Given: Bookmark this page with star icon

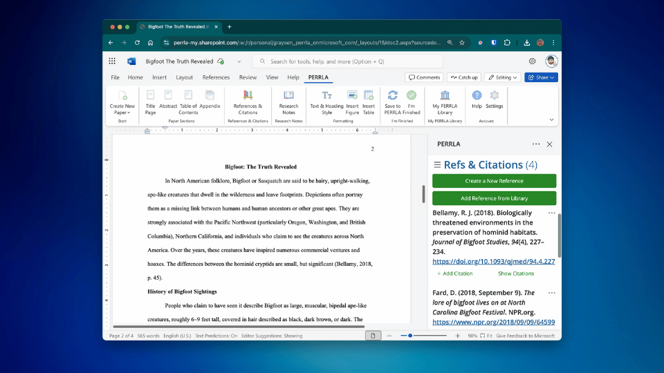Looking at the screenshot, I should pyautogui.click(x=462, y=43).
